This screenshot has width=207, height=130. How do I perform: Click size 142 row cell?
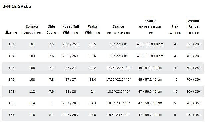coord(11,68)
